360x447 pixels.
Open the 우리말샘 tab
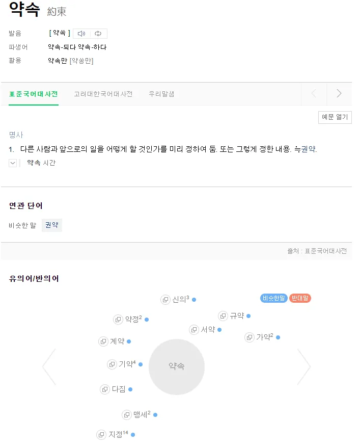[161, 94]
